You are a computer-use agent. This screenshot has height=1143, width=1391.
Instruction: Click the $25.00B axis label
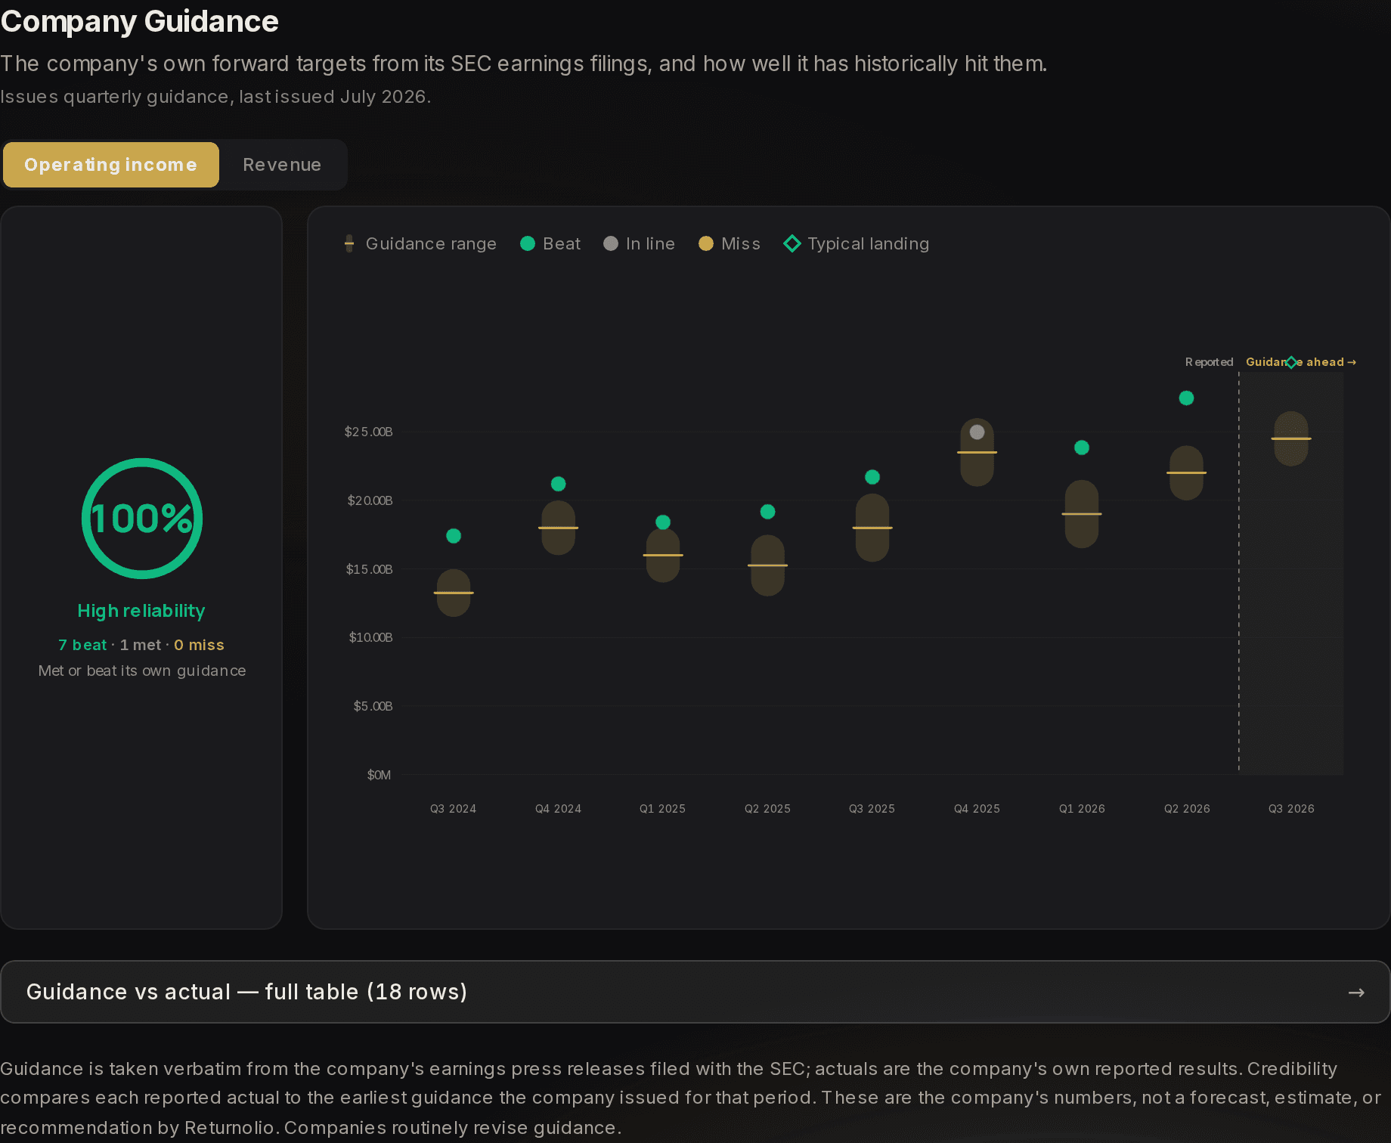click(x=369, y=432)
